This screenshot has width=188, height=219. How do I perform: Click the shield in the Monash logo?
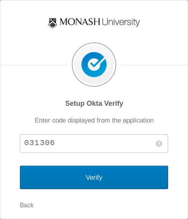coord(53,23)
